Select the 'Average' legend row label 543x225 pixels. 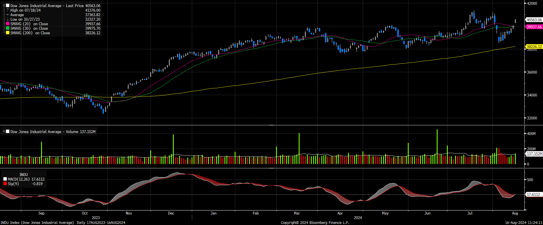point(17,15)
